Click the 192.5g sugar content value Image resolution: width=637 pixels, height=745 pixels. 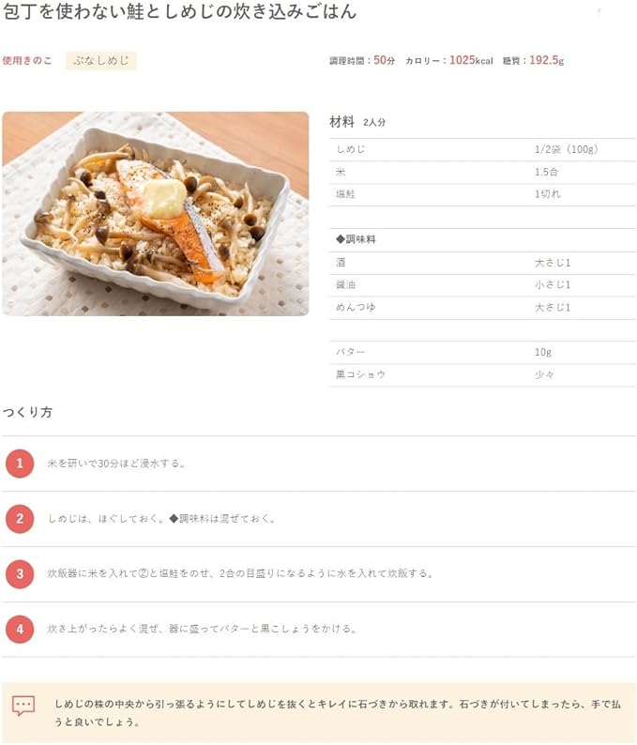[x=547, y=60]
